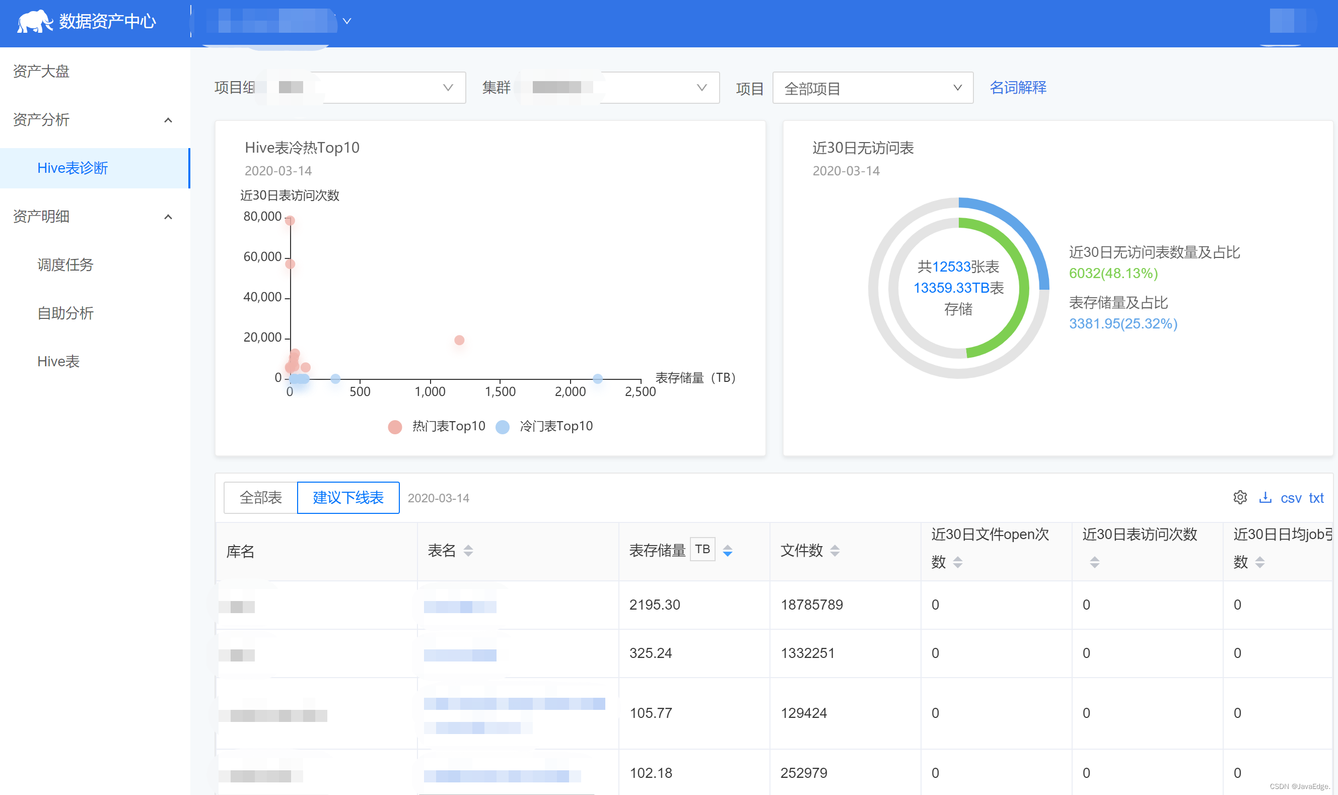The image size is (1338, 795).
Task: Click the elephant logo in the header
Action: [x=34, y=22]
